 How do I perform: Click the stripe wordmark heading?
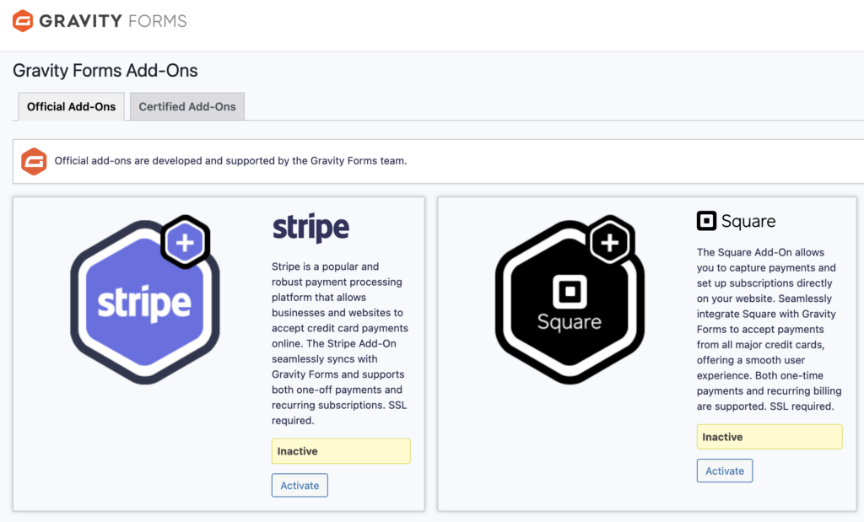click(x=310, y=226)
